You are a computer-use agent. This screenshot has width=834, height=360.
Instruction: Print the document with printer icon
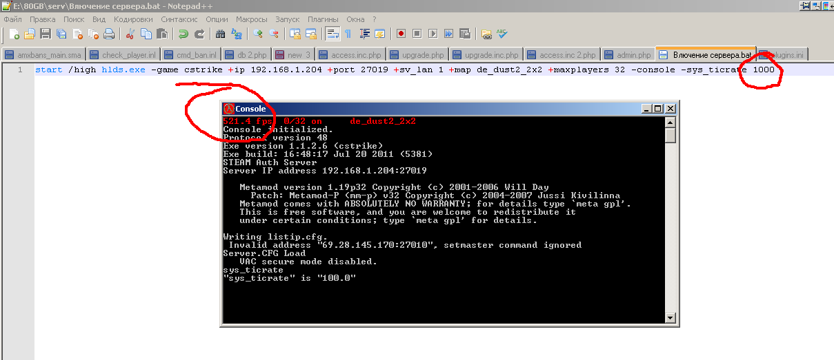108,34
